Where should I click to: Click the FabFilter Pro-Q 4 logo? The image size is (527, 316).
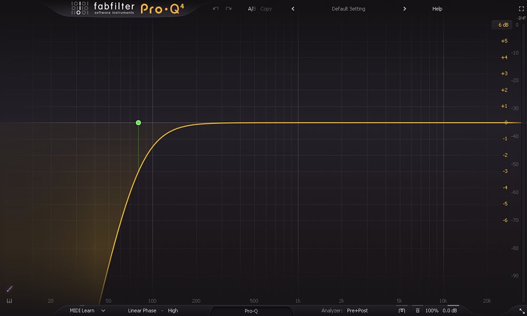pyautogui.click(x=128, y=8)
